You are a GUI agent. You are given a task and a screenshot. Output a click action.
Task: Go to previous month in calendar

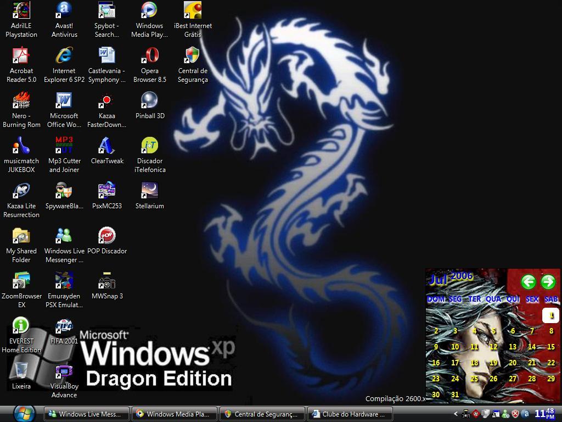[529, 282]
